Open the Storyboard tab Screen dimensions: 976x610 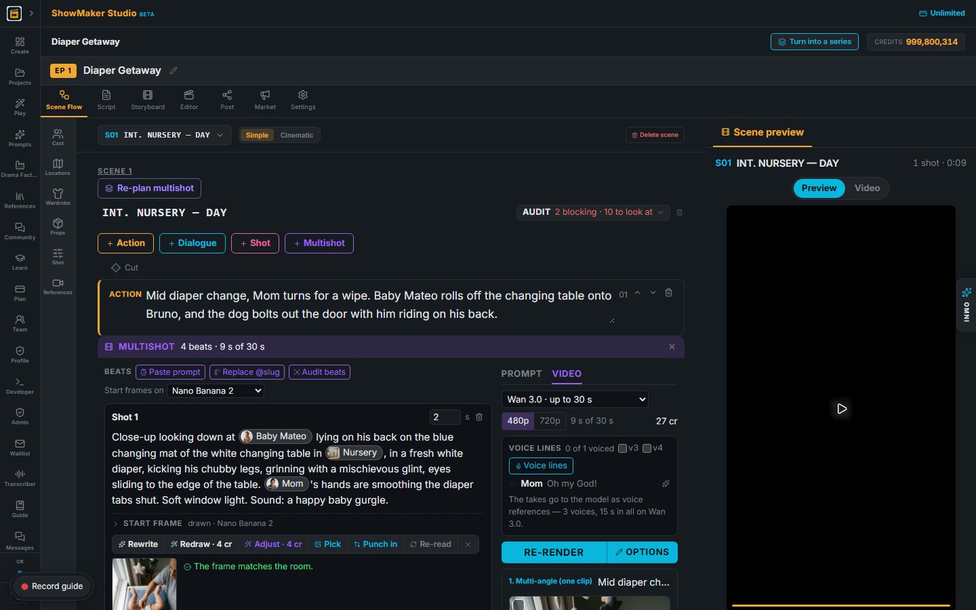pyautogui.click(x=148, y=100)
